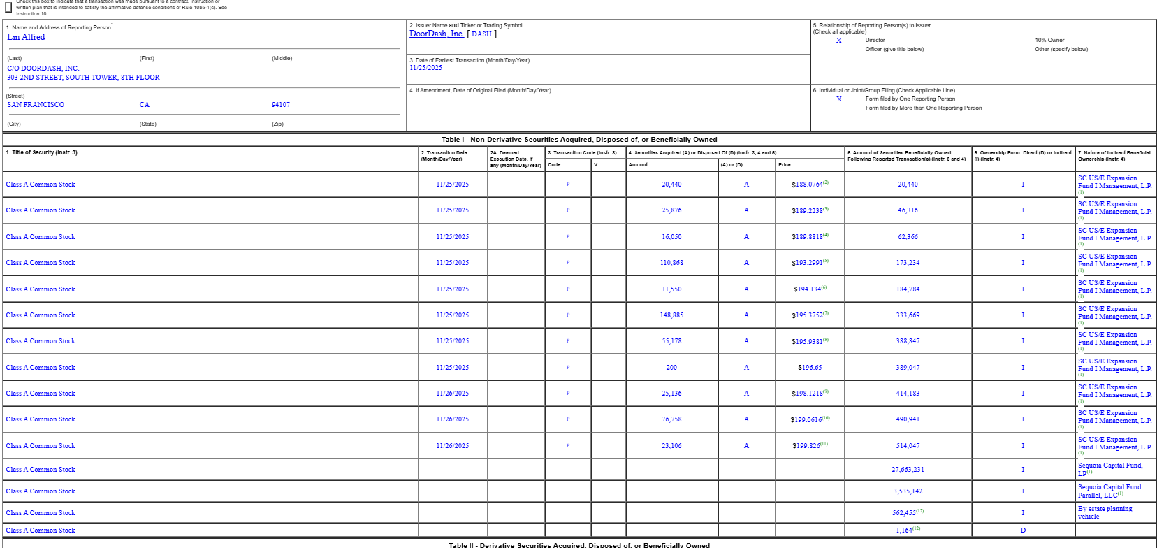Select the acquired amount 148,885
Screen dimensions: 1157x548
(x=671, y=315)
